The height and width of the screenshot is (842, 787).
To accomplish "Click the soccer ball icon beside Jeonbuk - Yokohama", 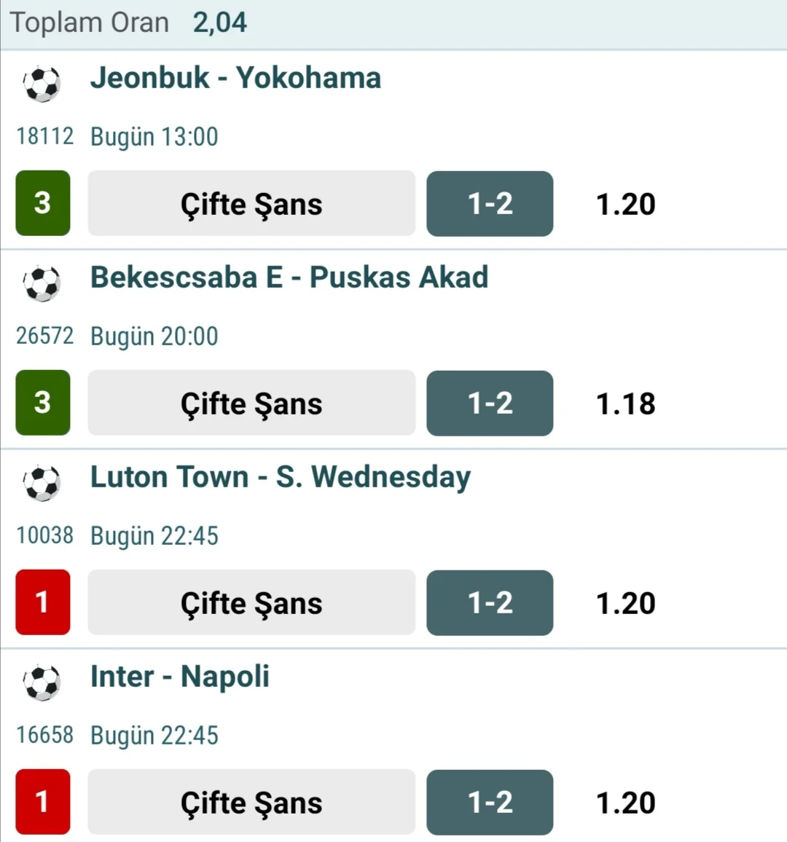I will [x=42, y=84].
